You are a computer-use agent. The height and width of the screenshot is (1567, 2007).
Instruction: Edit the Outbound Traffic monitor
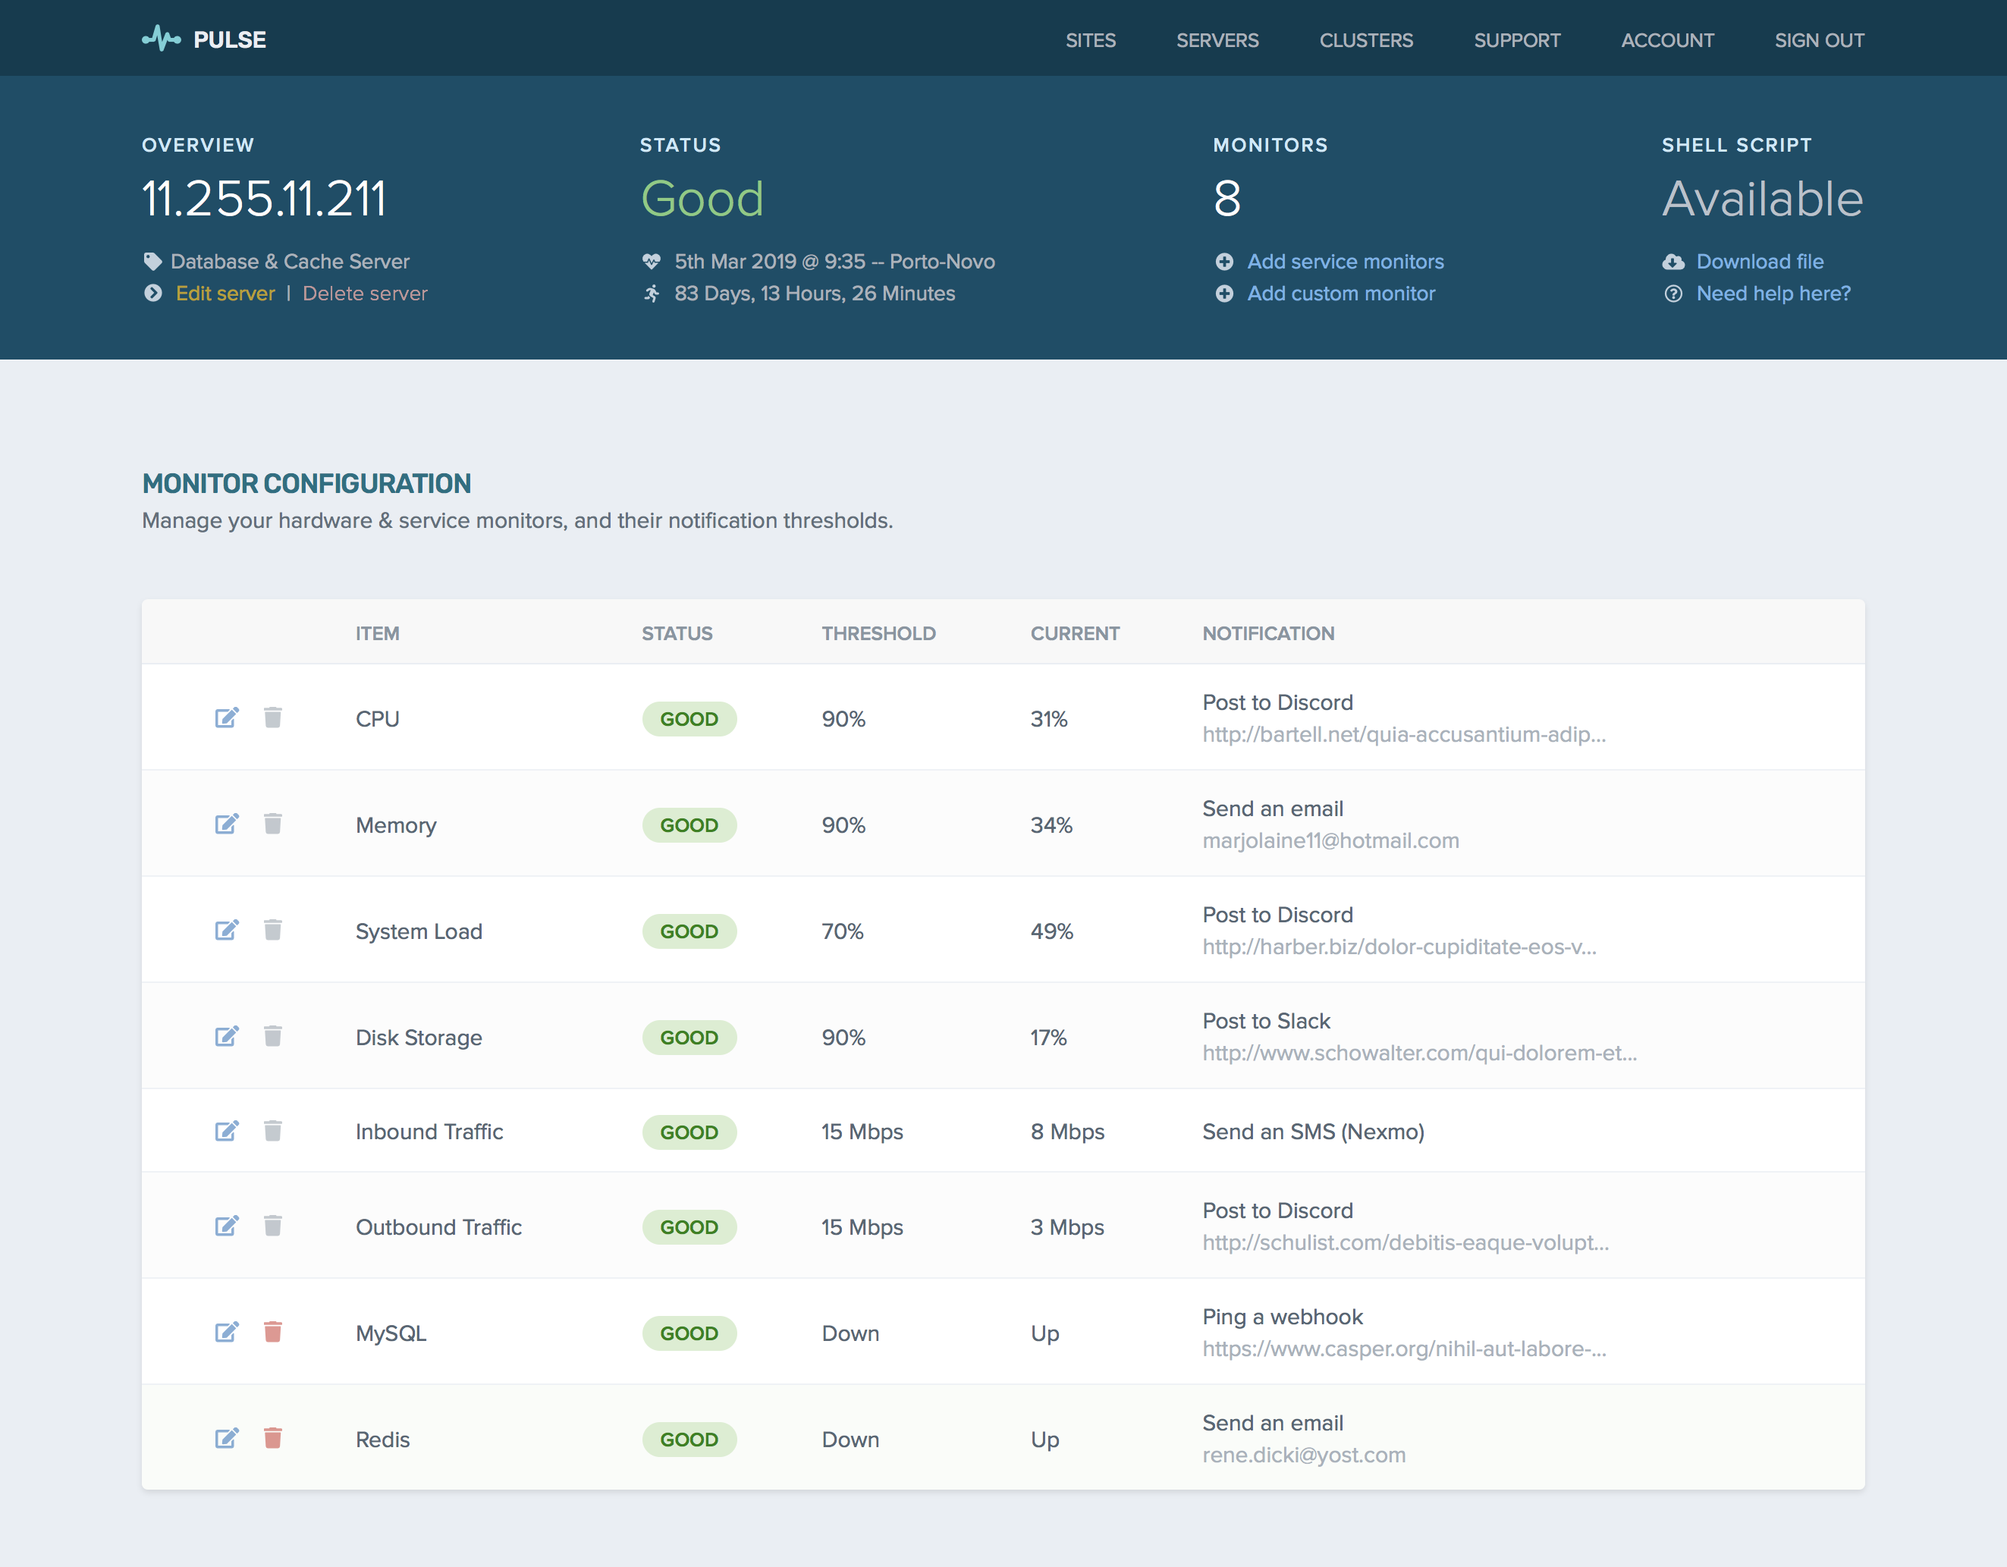click(226, 1226)
